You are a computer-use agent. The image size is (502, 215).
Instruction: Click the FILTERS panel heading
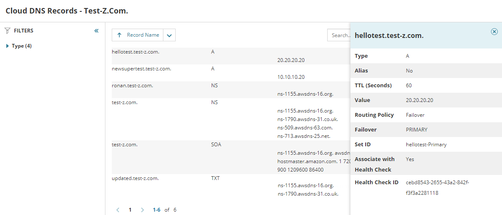tap(24, 31)
